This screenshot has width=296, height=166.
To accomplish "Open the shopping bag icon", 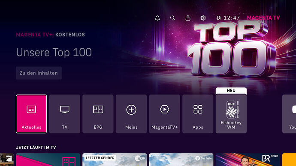I will [x=188, y=18].
